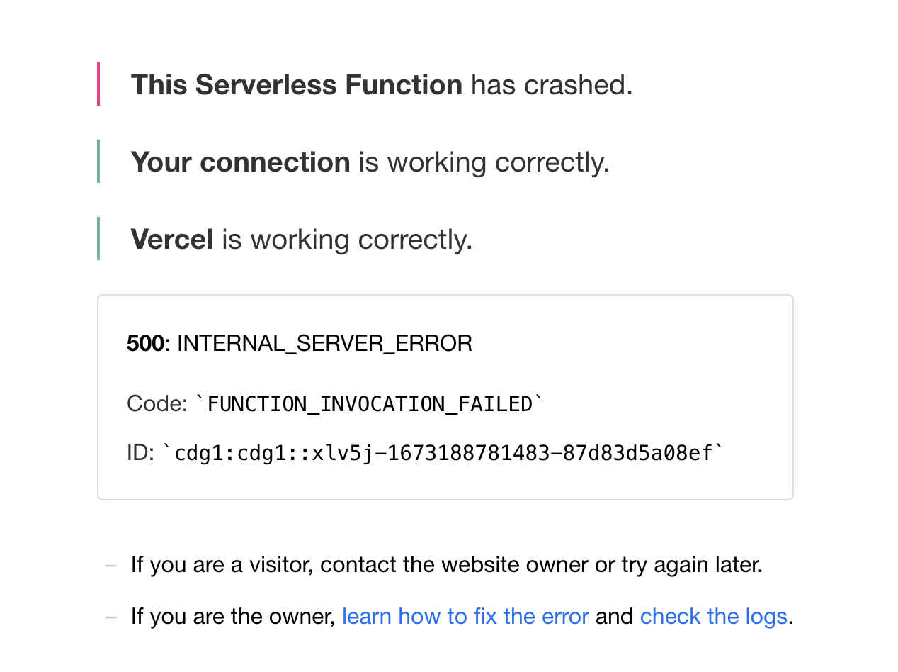Click the "Your connection is working correctly" text

coord(370,162)
